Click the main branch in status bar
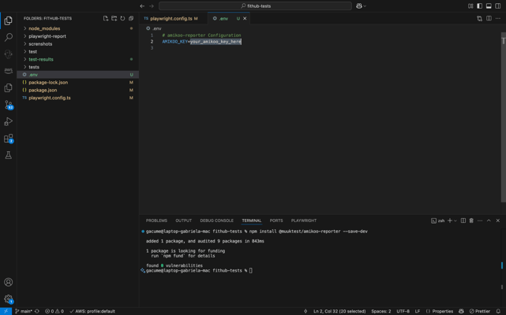This screenshot has width=506, height=315. click(x=24, y=311)
